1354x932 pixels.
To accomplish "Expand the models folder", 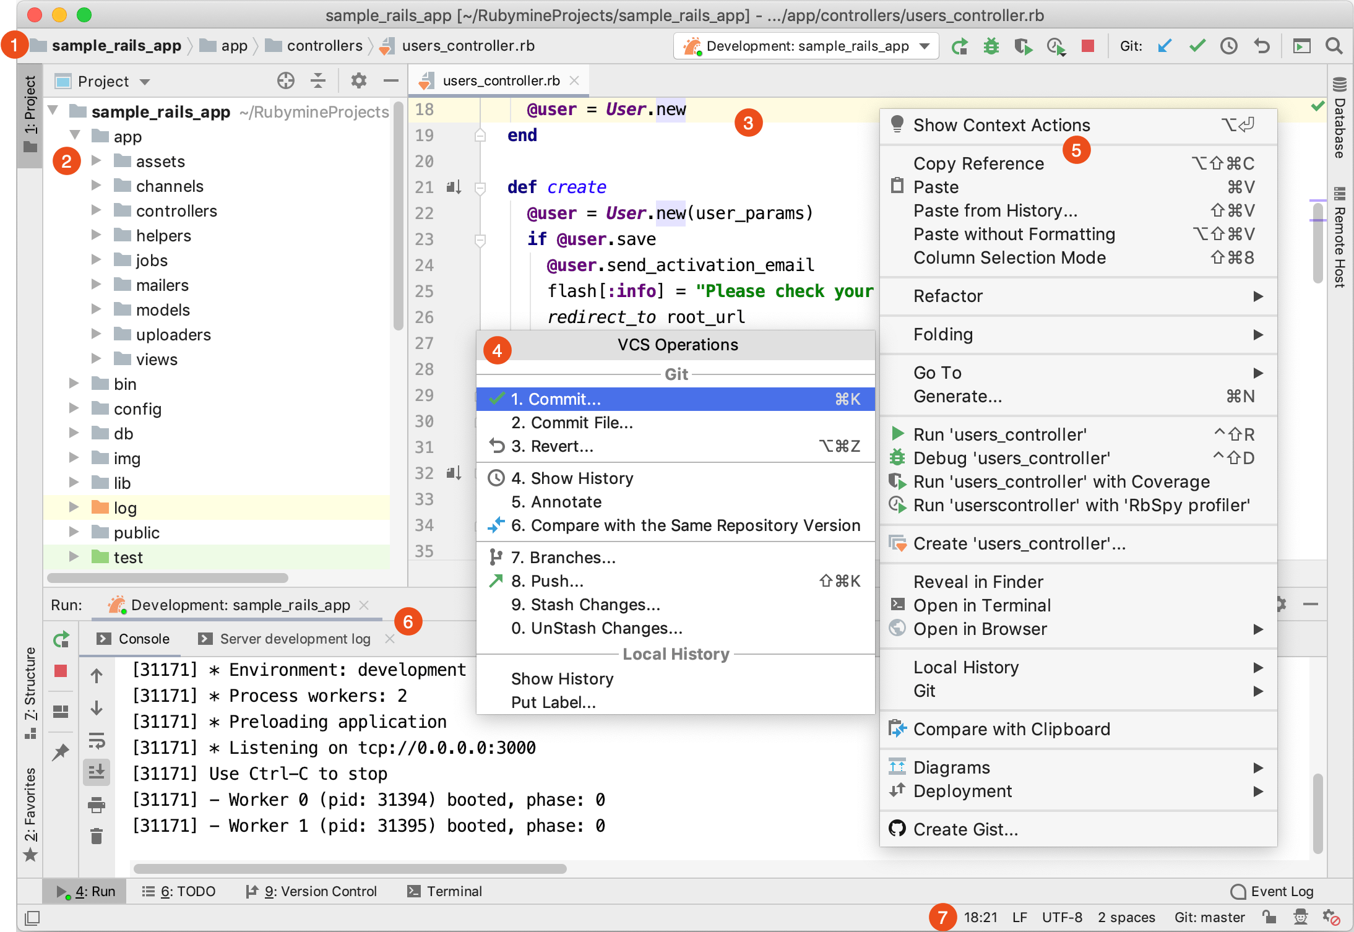I will (96, 309).
